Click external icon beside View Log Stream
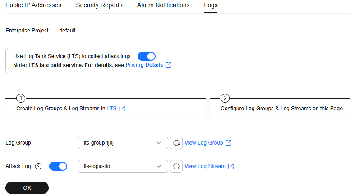The width and height of the screenshot is (350, 196). tap(231, 166)
